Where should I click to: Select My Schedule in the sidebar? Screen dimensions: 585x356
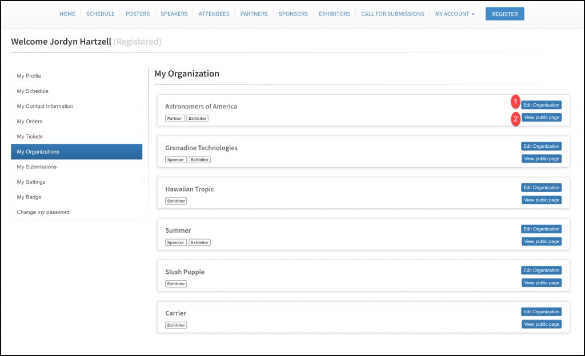pos(77,91)
